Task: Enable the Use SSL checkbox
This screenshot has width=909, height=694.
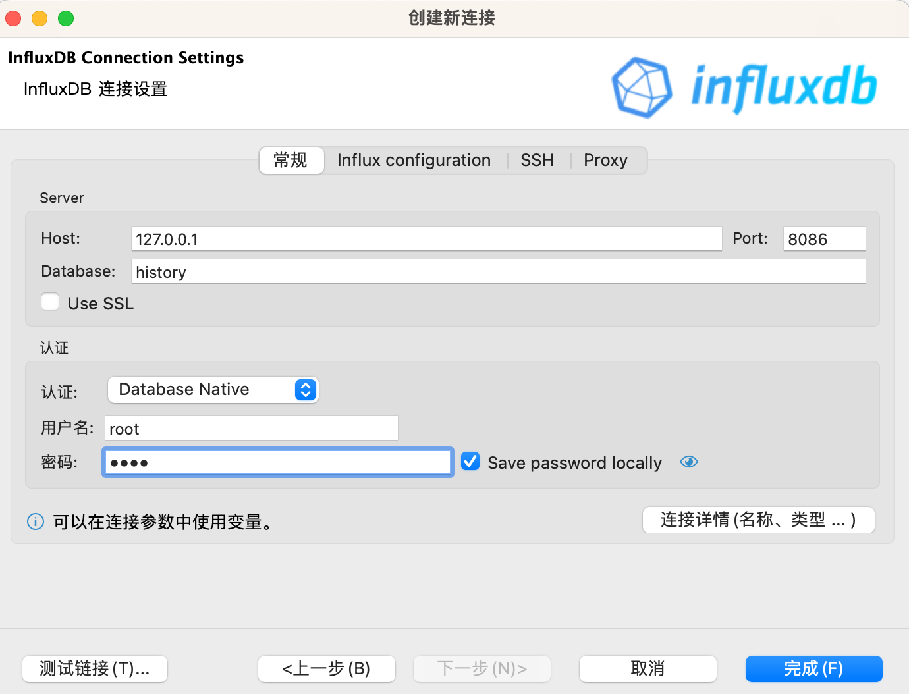Action: point(50,302)
